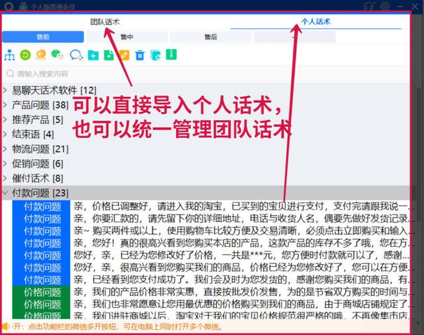Expand the 物流问题 [21] category
Screen dimensions: 424x335
point(5,149)
